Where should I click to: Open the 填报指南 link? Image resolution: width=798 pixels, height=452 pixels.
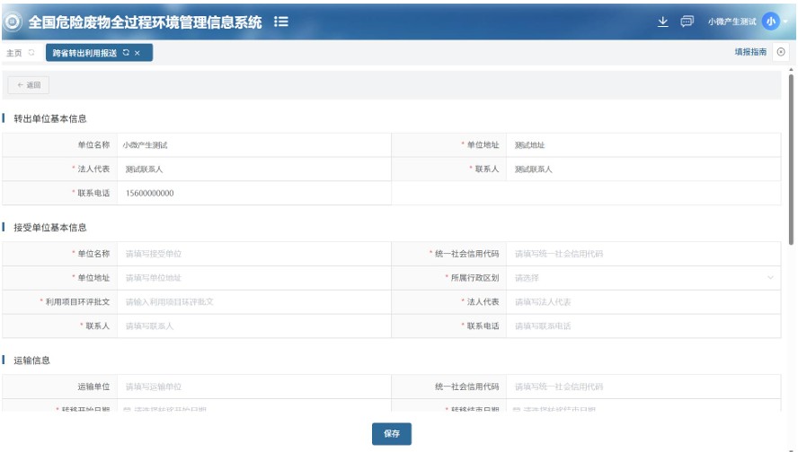[x=750, y=52]
